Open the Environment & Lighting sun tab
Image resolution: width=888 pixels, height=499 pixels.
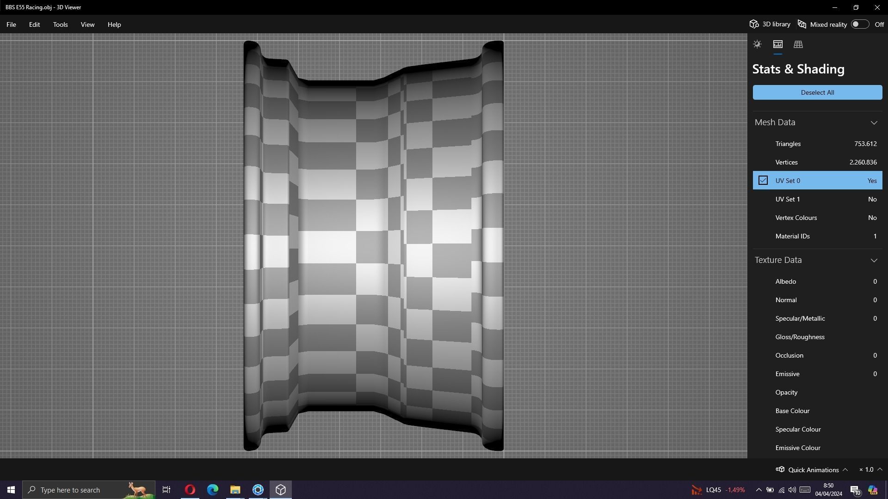(757, 44)
